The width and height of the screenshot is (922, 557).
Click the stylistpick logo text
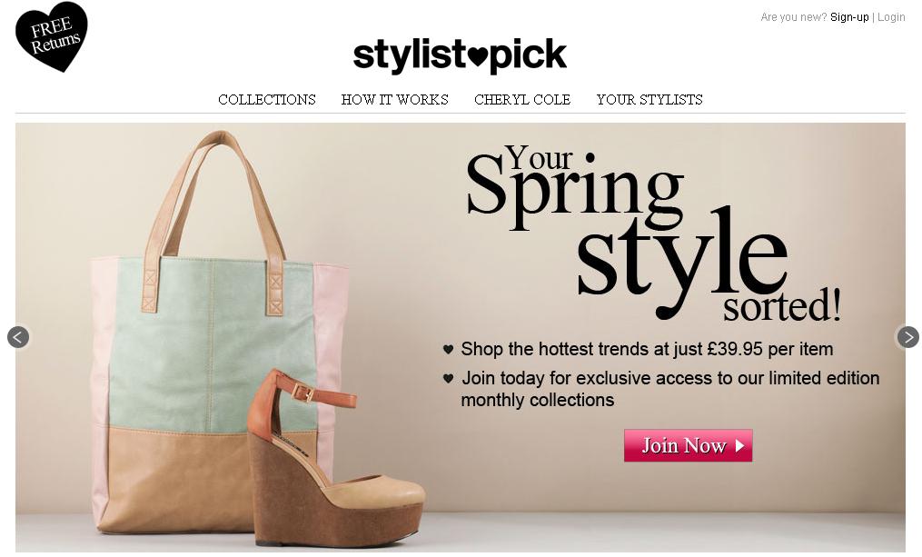460,55
